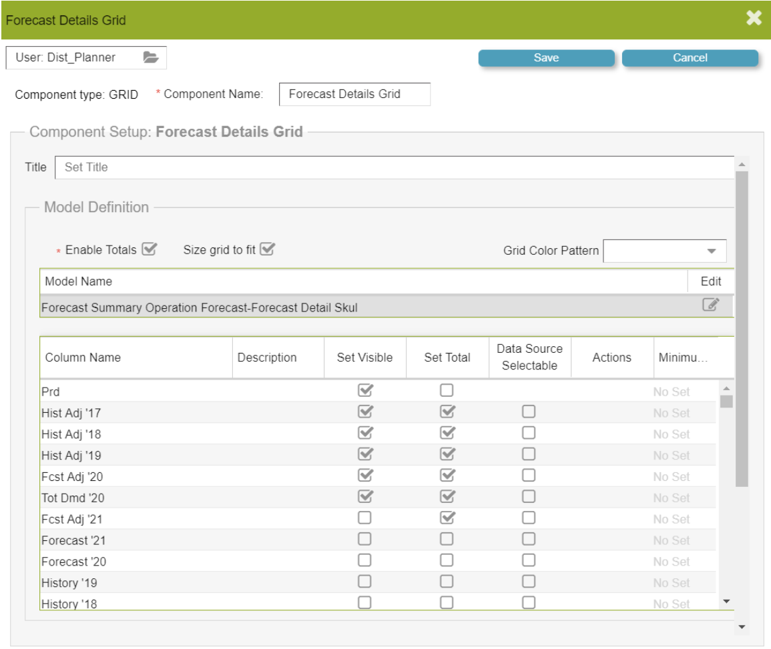The image size is (771, 649).
Task: Enable Set Visible for Fcst Adj '21
Action: tap(365, 518)
